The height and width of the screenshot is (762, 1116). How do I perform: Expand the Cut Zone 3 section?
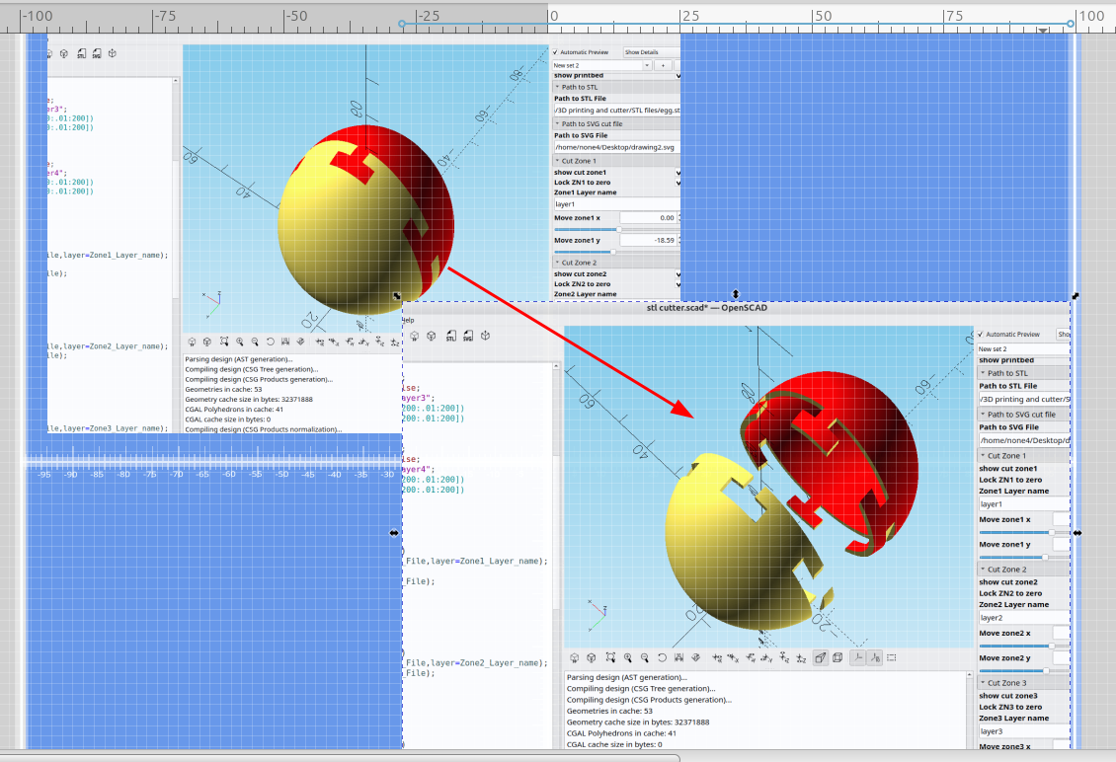(x=984, y=683)
